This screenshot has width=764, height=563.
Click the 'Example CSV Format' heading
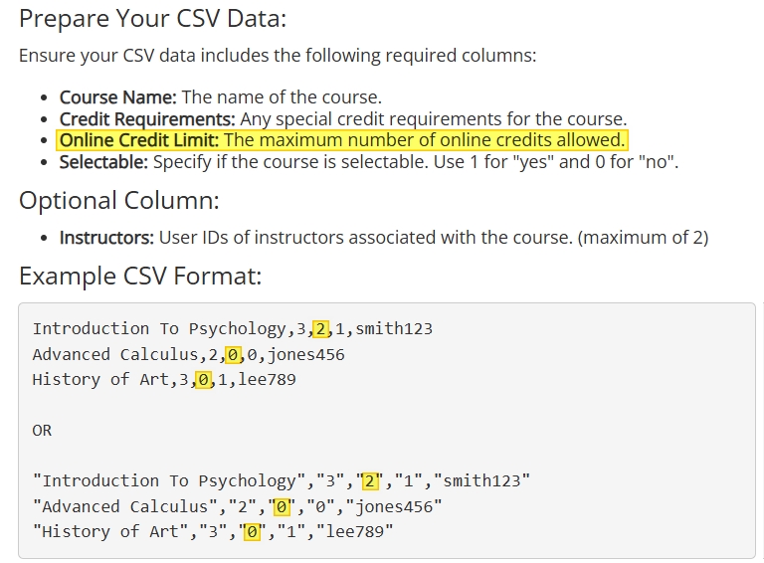140,277
